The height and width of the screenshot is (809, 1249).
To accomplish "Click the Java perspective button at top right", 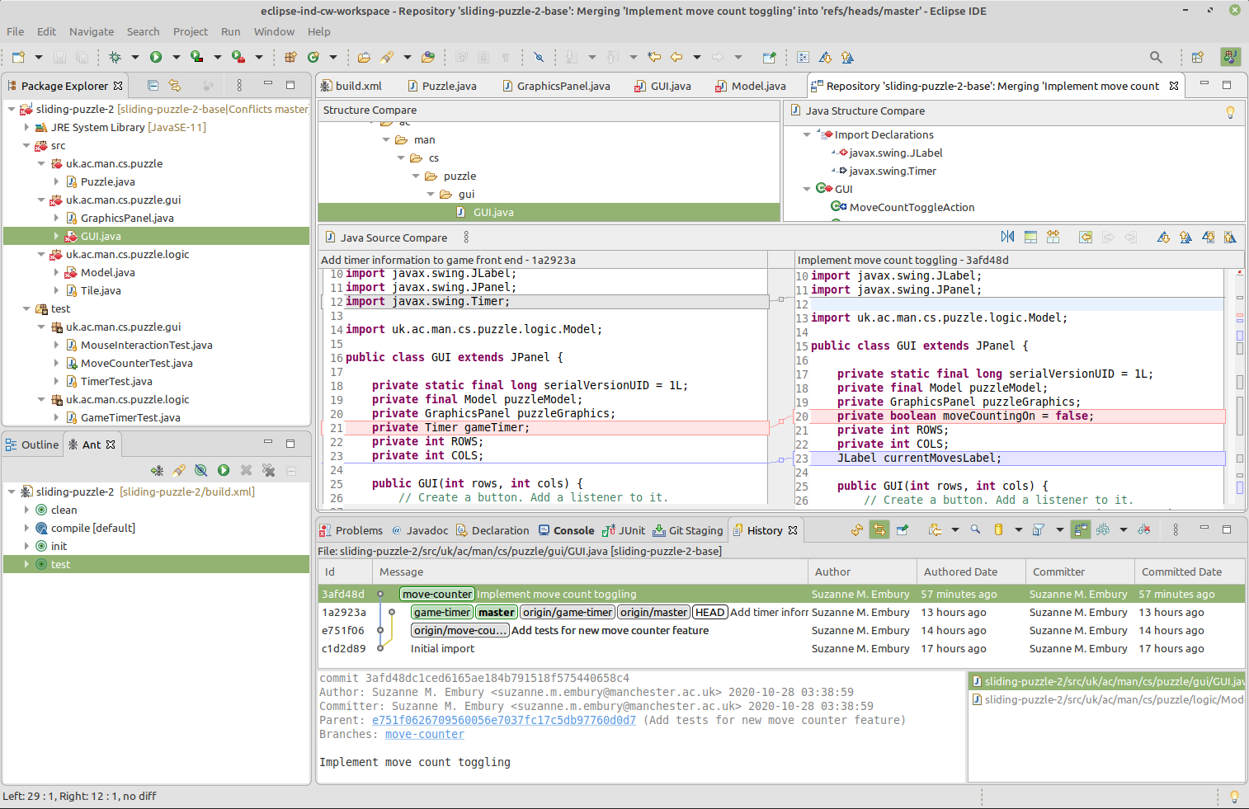I will [x=1231, y=57].
